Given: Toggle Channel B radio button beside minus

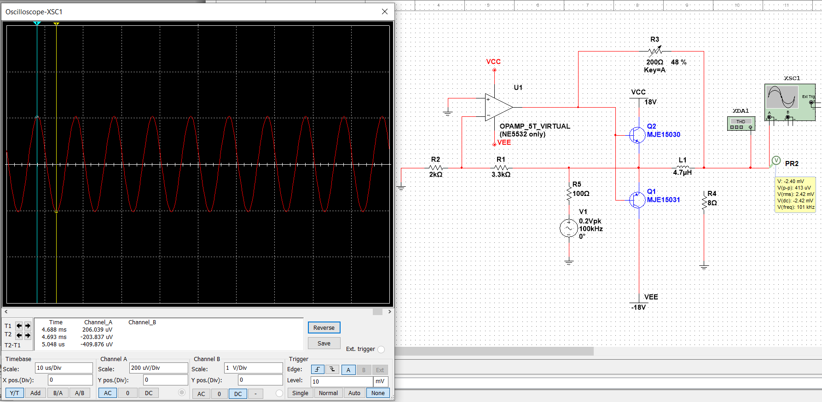Looking at the screenshot, I should coord(279,393).
